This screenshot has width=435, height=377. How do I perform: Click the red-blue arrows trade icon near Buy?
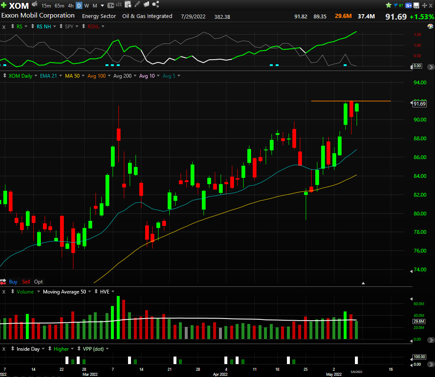[x=3, y=282]
